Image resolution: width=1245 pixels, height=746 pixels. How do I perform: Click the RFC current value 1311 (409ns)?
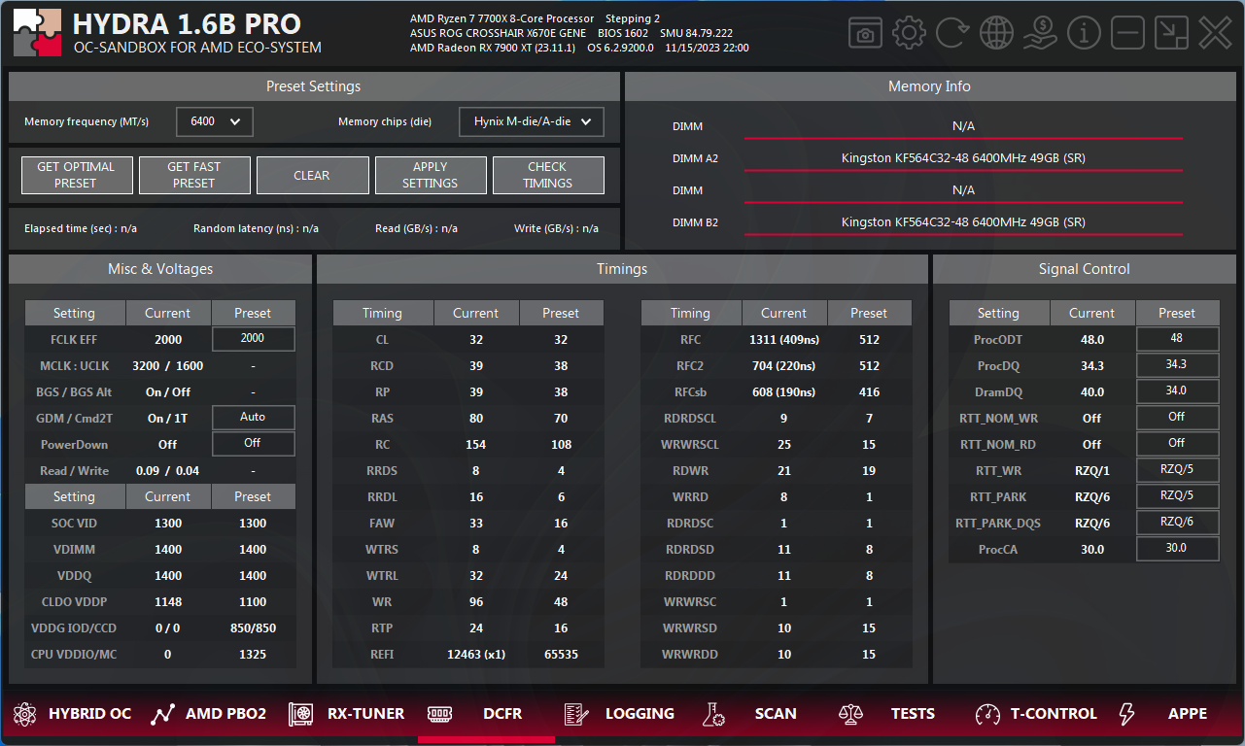pos(783,340)
